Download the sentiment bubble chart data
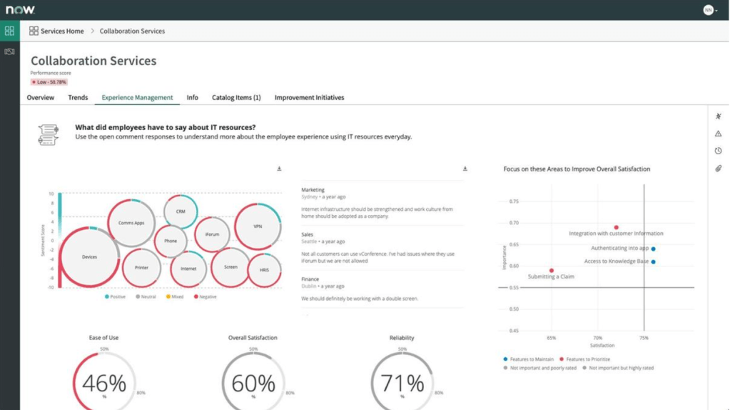Screen dimensions: 730x410 pos(279,169)
